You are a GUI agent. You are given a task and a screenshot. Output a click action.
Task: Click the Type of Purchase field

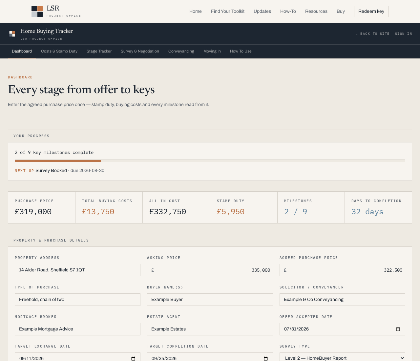coord(77,300)
